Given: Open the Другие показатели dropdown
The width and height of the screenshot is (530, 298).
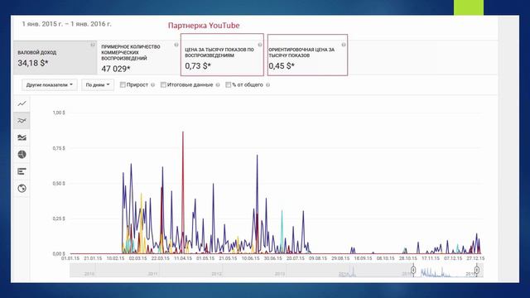Looking at the screenshot, I should (50, 84).
